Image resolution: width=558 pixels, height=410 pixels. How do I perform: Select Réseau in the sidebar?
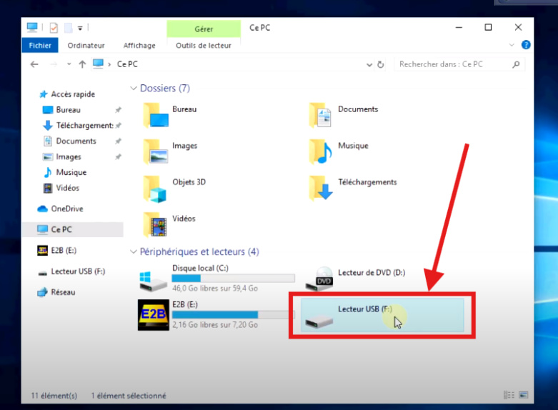pyautogui.click(x=63, y=293)
